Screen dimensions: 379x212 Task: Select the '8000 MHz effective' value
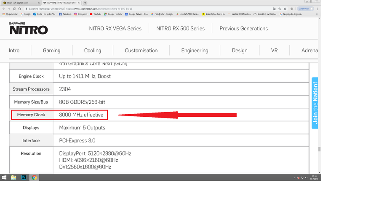pyautogui.click(x=81, y=115)
